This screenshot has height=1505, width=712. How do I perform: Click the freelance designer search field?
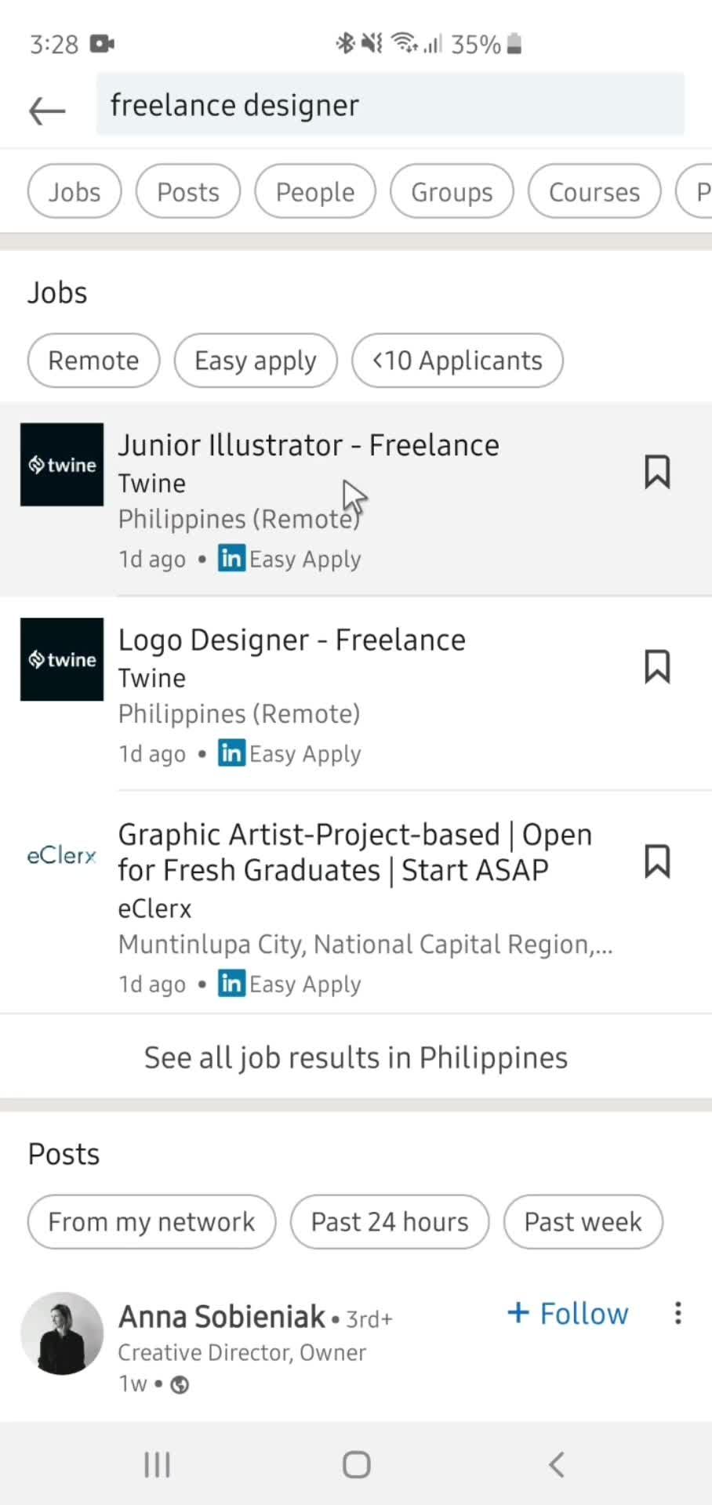click(x=391, y=105)
